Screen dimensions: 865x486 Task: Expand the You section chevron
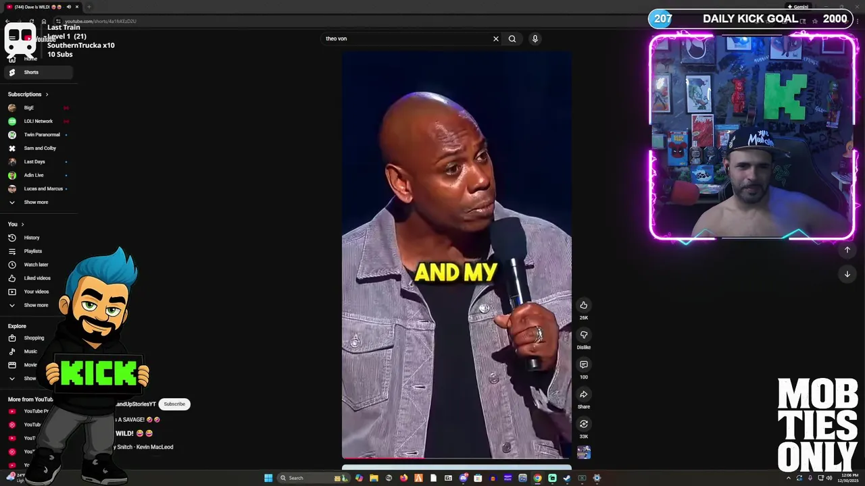click(x=22, y=224)
